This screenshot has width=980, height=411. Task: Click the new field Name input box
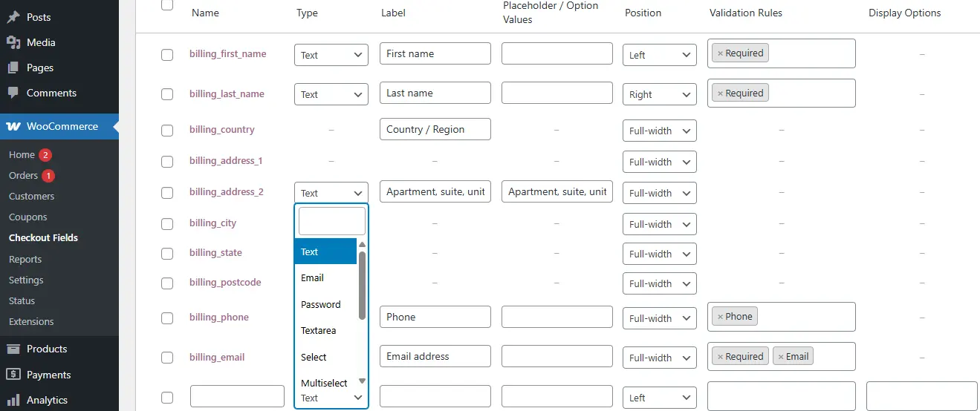pos(237,396)
